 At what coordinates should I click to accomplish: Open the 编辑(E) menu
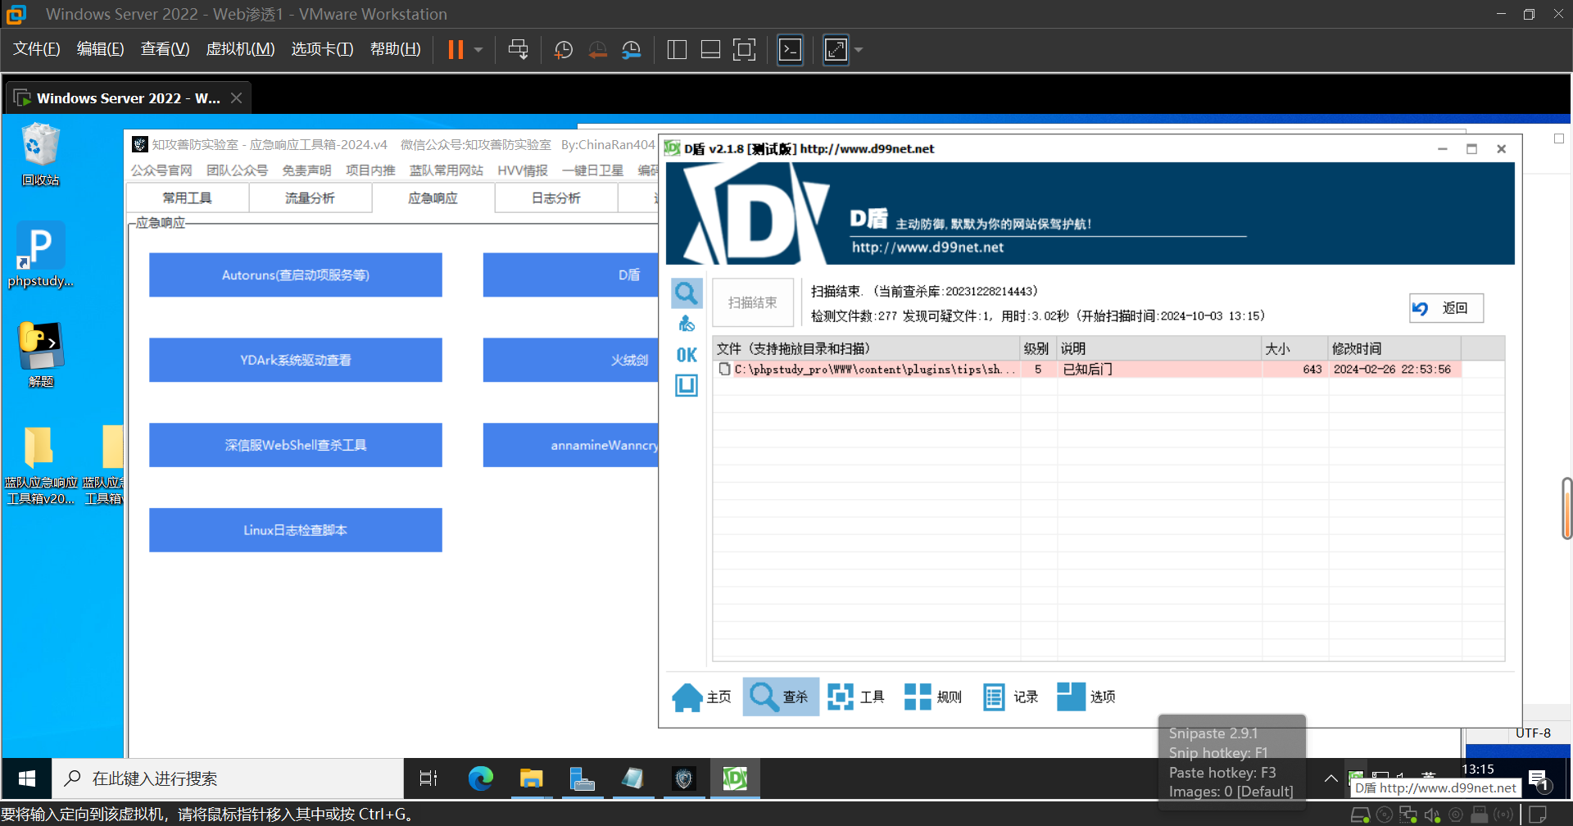(101, 49)
